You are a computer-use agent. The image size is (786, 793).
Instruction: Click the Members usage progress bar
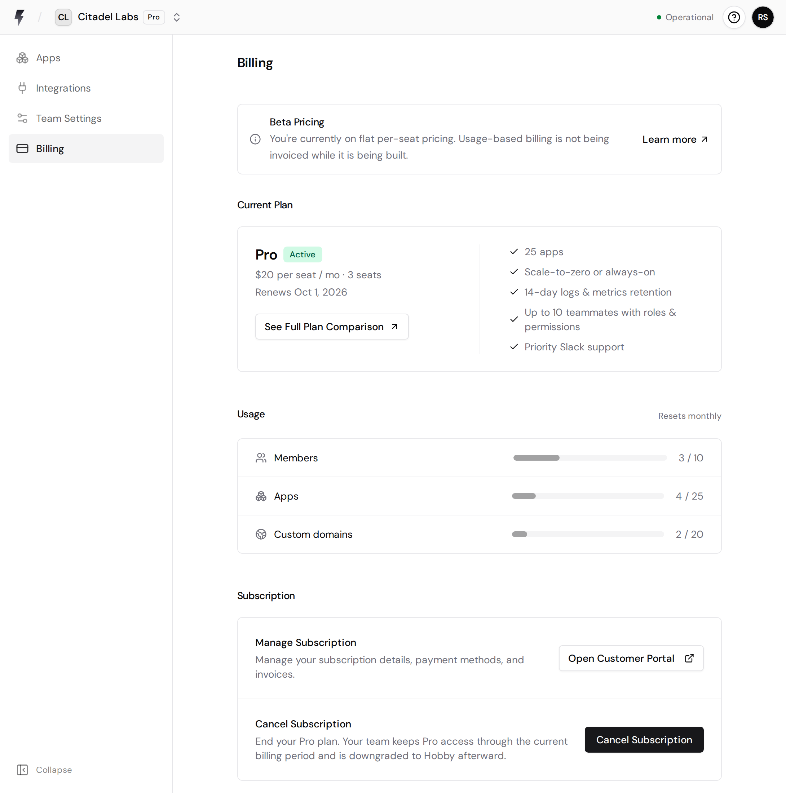[x=590, y=458]
